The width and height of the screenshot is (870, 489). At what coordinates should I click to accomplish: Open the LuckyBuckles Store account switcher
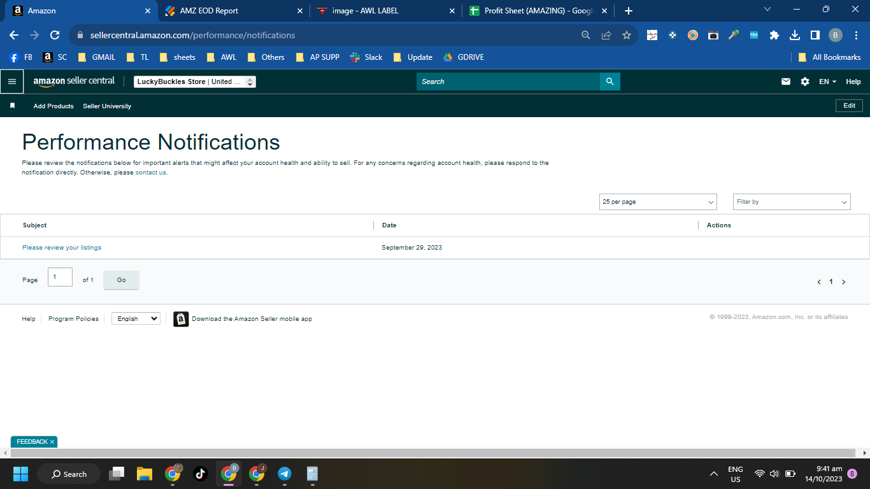click(x=195, y=81)
